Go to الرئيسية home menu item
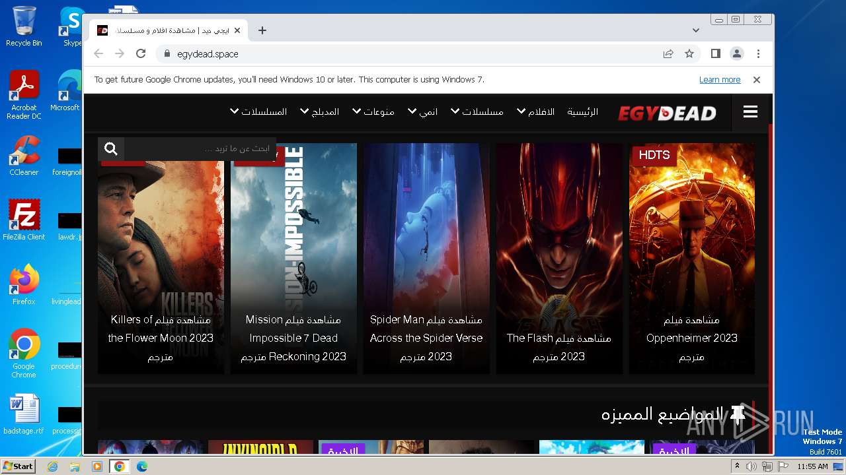 pyautogui.click(x=582, y=112)
